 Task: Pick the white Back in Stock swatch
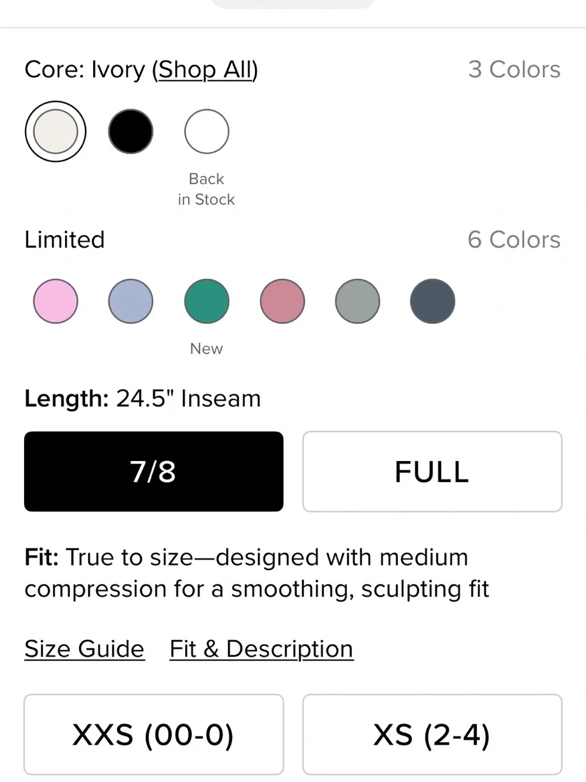click(x=207, y=131)
